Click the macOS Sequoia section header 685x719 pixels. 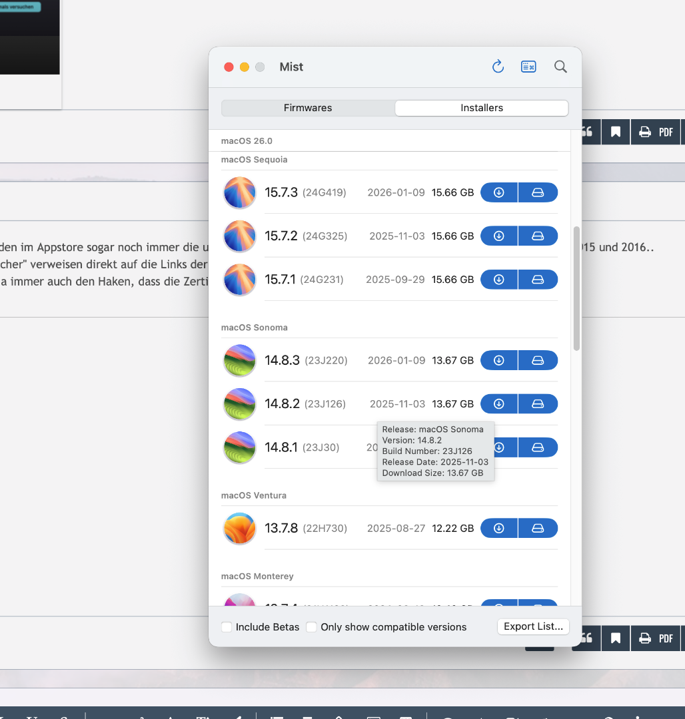[x=254, y=160]
